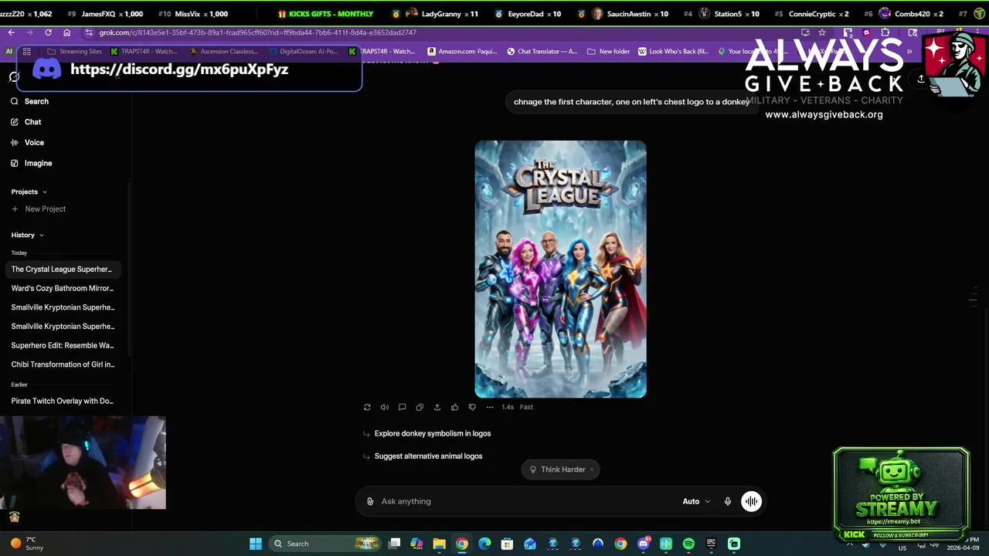
Task: Click the weather widget showing Sunny
Action: (27, 544)
